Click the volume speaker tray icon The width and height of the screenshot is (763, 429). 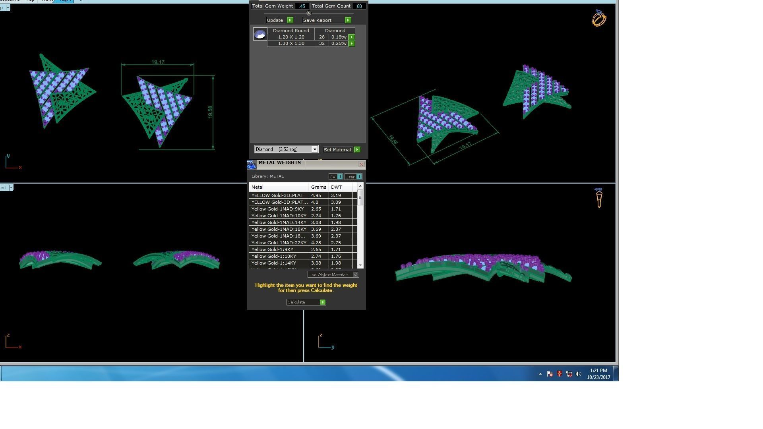tap(579, 374)
